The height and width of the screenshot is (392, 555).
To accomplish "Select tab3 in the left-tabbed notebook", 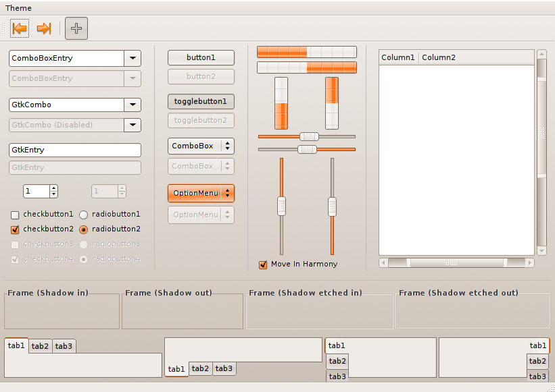I will tap(337, 376).
